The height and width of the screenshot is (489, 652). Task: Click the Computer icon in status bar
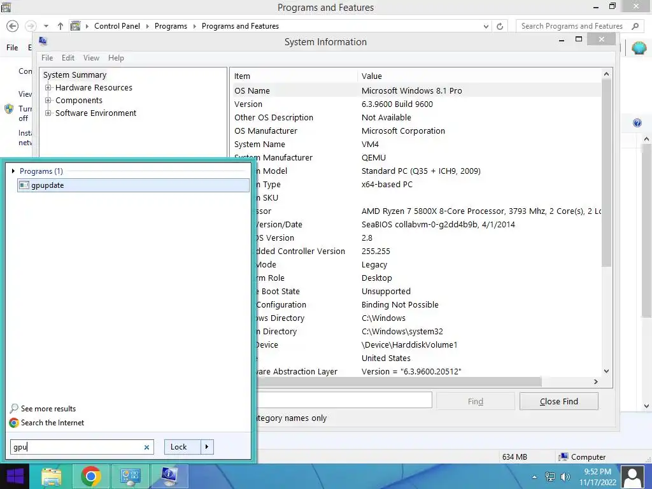point(563,457)
